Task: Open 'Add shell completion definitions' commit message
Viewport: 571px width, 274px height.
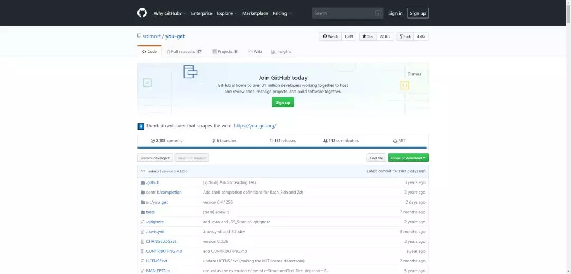Action: 253,193
